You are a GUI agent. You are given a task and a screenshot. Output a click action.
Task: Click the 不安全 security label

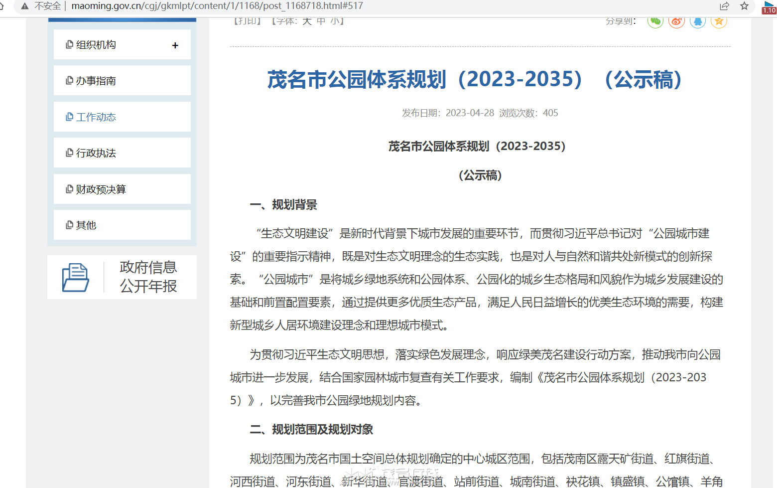[48, 6]
